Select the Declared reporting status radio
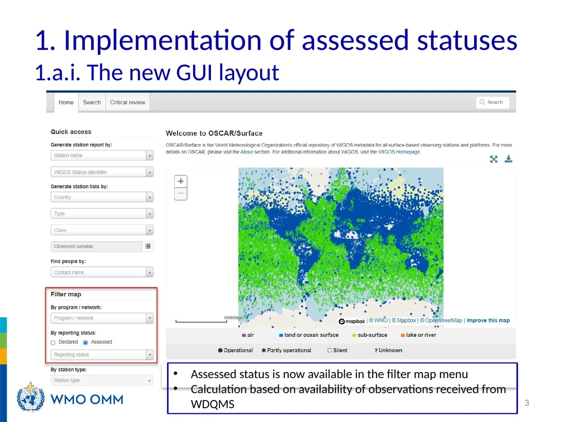This screenshot has width=563, height=422. tap(53, 343)
